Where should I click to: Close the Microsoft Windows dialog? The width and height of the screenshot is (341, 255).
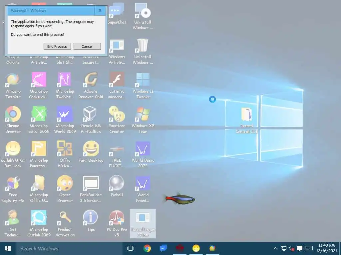[100, 10]
